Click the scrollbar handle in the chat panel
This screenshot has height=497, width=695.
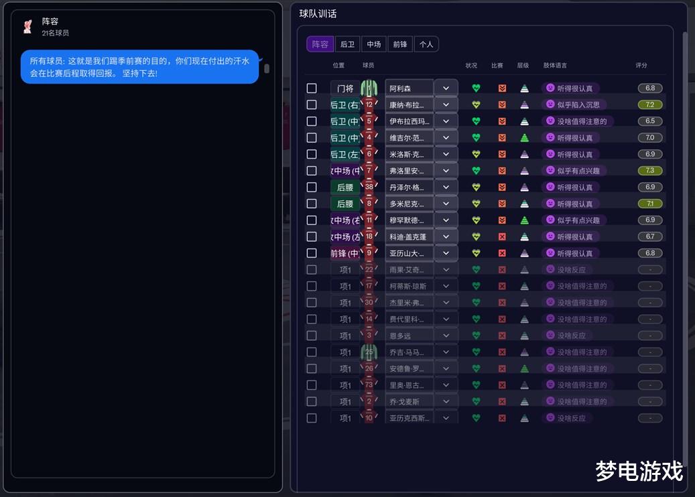[x=267, y=69]
